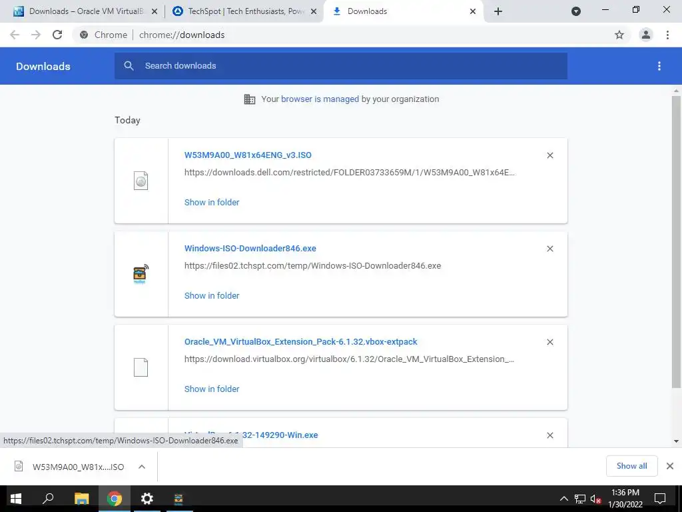
Task: Click the network tray icon
Action: pos(580,499)
